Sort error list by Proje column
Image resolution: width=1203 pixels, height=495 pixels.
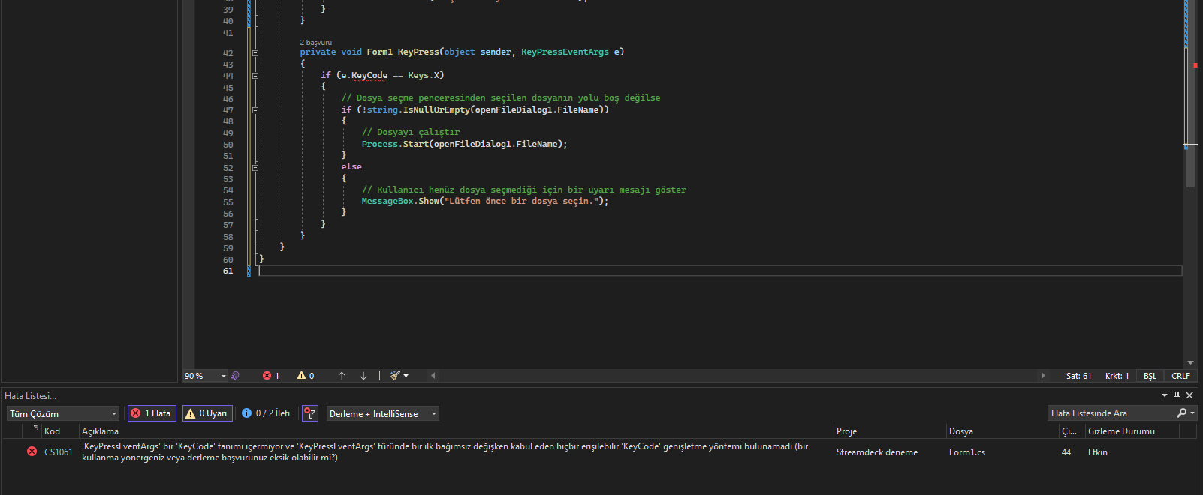846,431
